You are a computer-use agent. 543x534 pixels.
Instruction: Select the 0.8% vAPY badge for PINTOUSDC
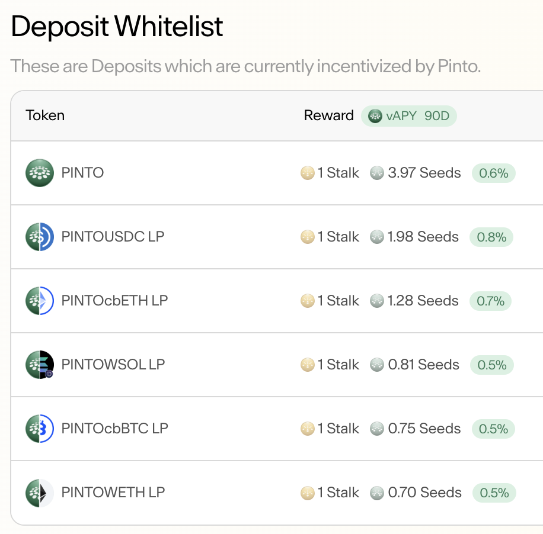click(x=491, y=237)
